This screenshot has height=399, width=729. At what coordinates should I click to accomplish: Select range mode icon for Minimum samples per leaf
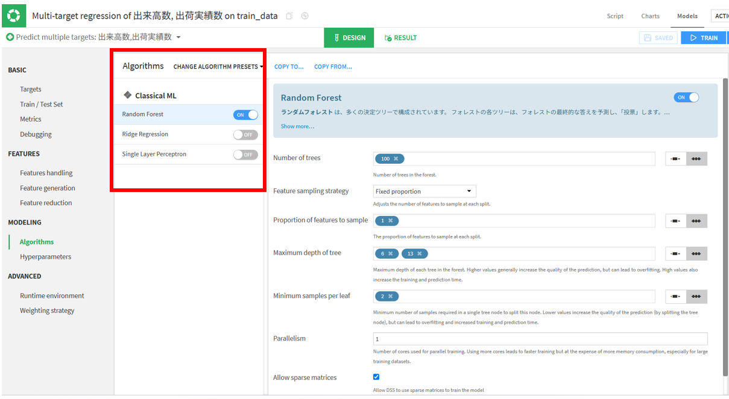[676, 296]
